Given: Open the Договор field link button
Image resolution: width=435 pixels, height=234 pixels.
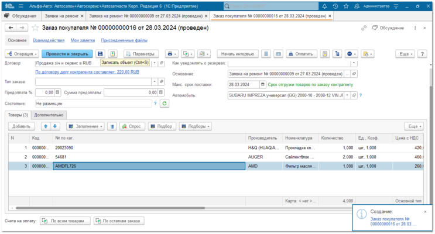Looking at the screenshot, I should click(162, 63).
